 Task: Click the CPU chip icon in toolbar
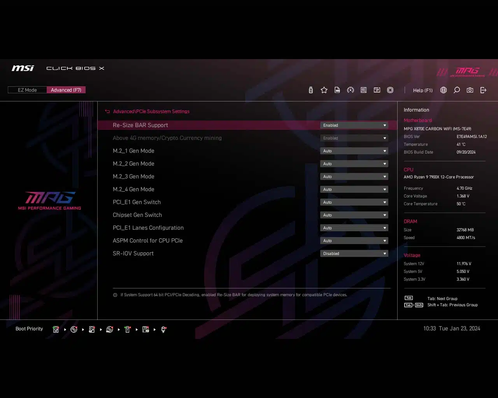pos(390,90)
